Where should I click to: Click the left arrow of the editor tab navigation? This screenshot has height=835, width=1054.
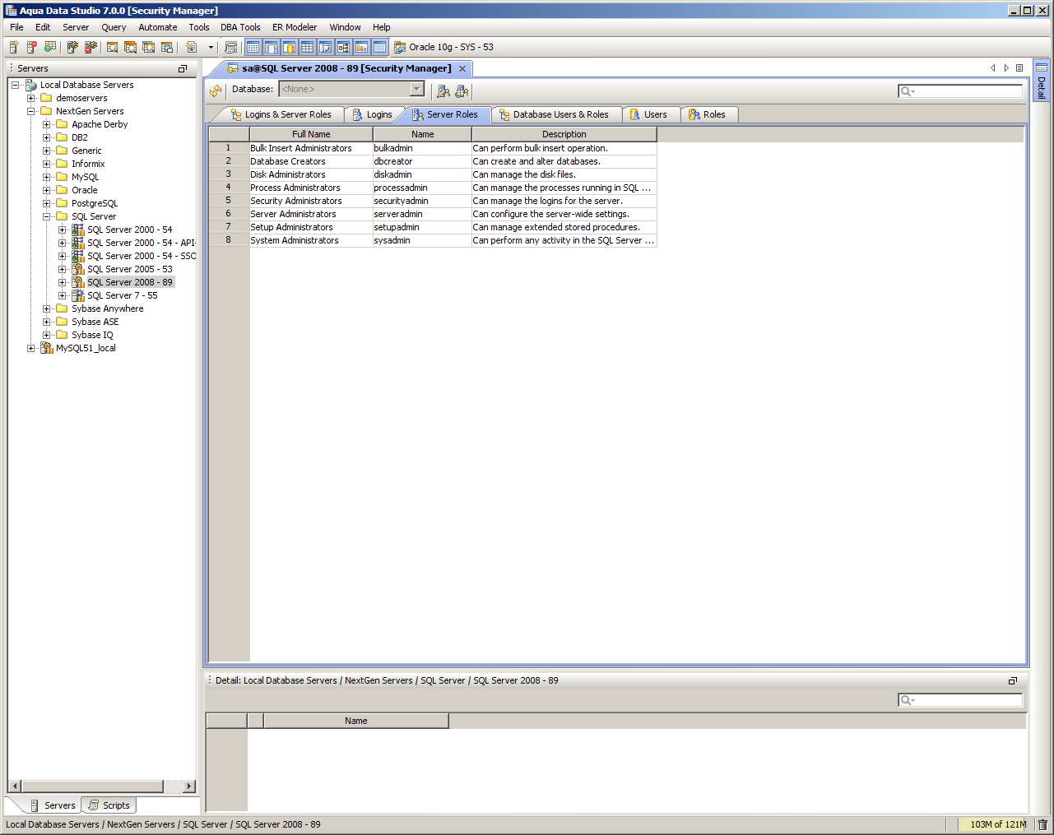993,68
